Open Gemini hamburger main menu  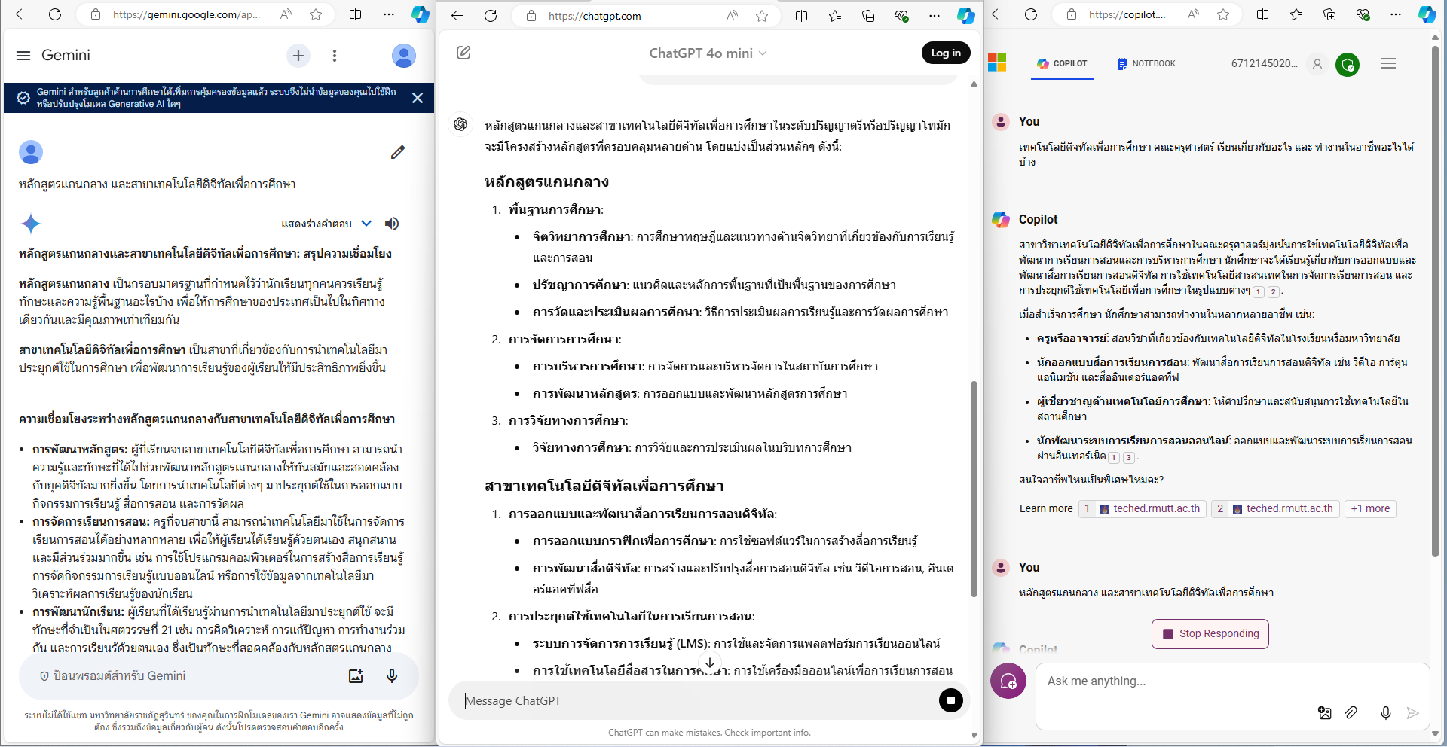(x=23, y=56)
